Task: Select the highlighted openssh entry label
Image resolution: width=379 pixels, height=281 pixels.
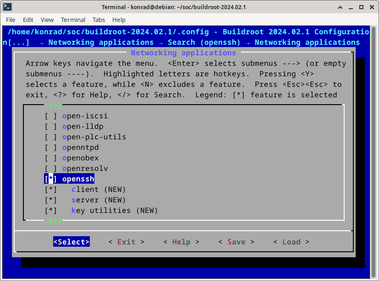Action: click(78, 179)
